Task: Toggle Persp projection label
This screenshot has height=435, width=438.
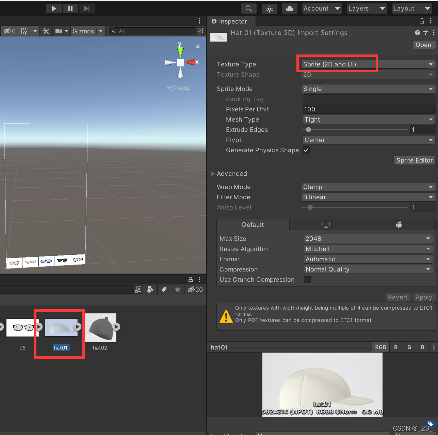Action: pyautogui.click(x=179, y=88)
